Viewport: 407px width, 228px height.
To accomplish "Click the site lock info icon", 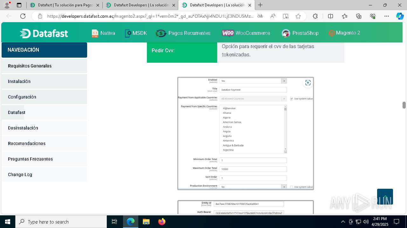I will (40, 16).
